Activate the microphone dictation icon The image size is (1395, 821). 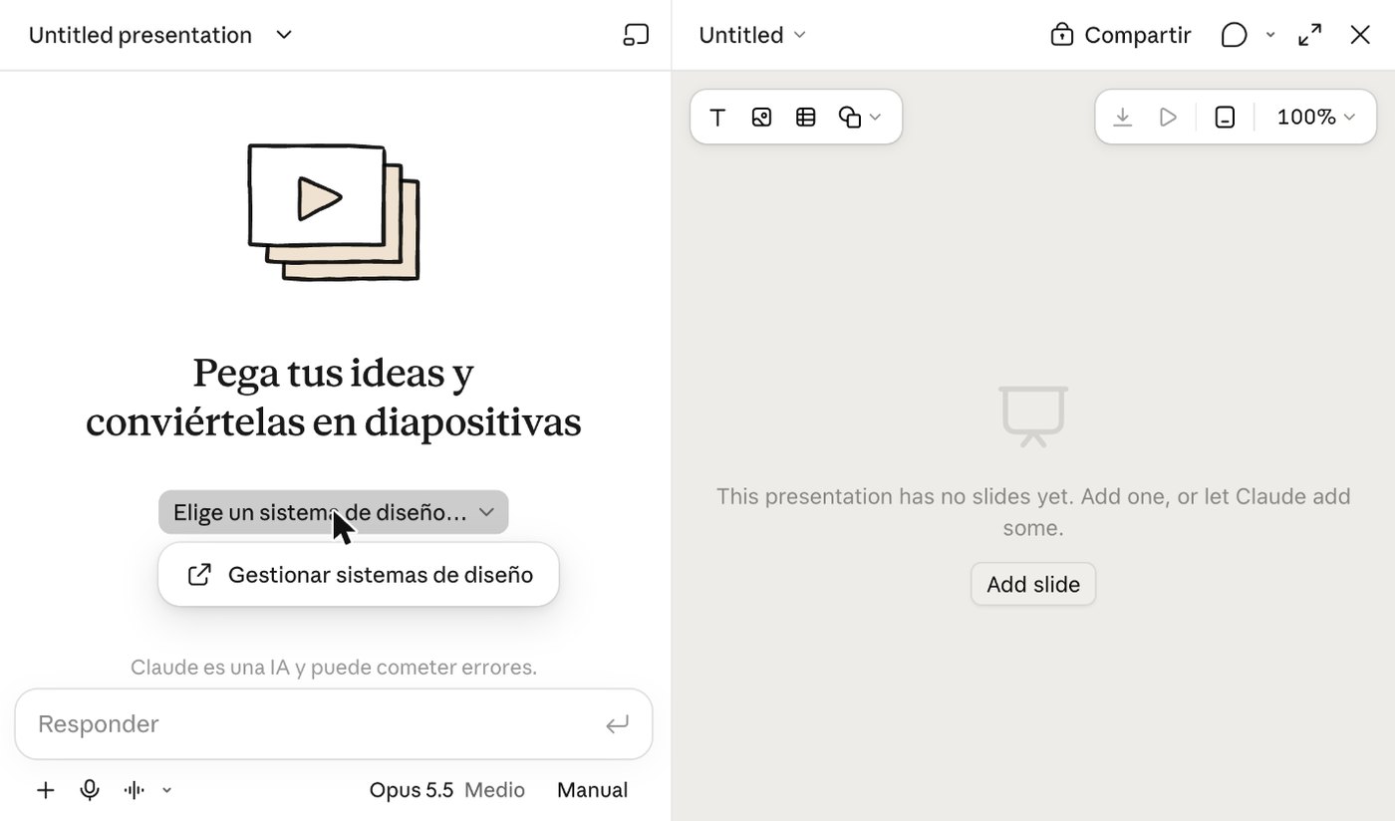tap(90, 790)
